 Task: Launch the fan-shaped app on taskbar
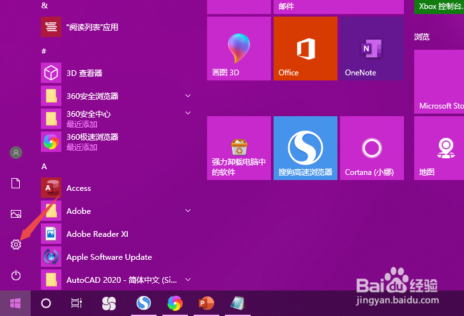109,303
